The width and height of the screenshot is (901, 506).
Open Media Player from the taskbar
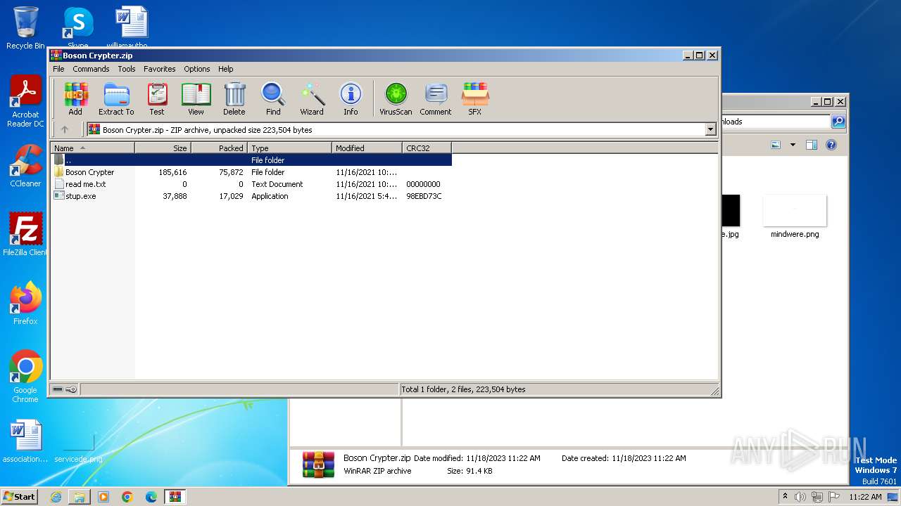[103, 497]
